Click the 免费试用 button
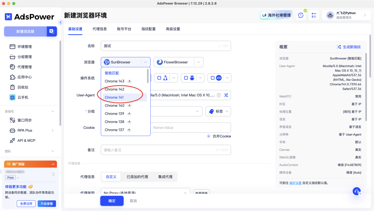 tap(26, 204)
